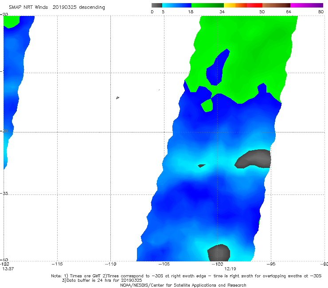The height and width of the screenshot is (288, 328).
Task: Click latitude axis label '-35'
Action: [x=4, y=194]
